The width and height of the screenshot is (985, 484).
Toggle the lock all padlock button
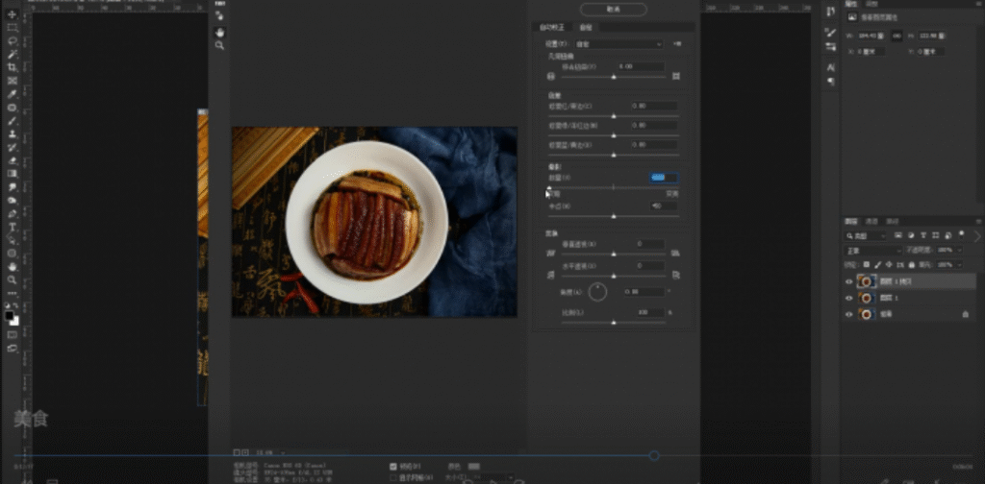[912, 265]
